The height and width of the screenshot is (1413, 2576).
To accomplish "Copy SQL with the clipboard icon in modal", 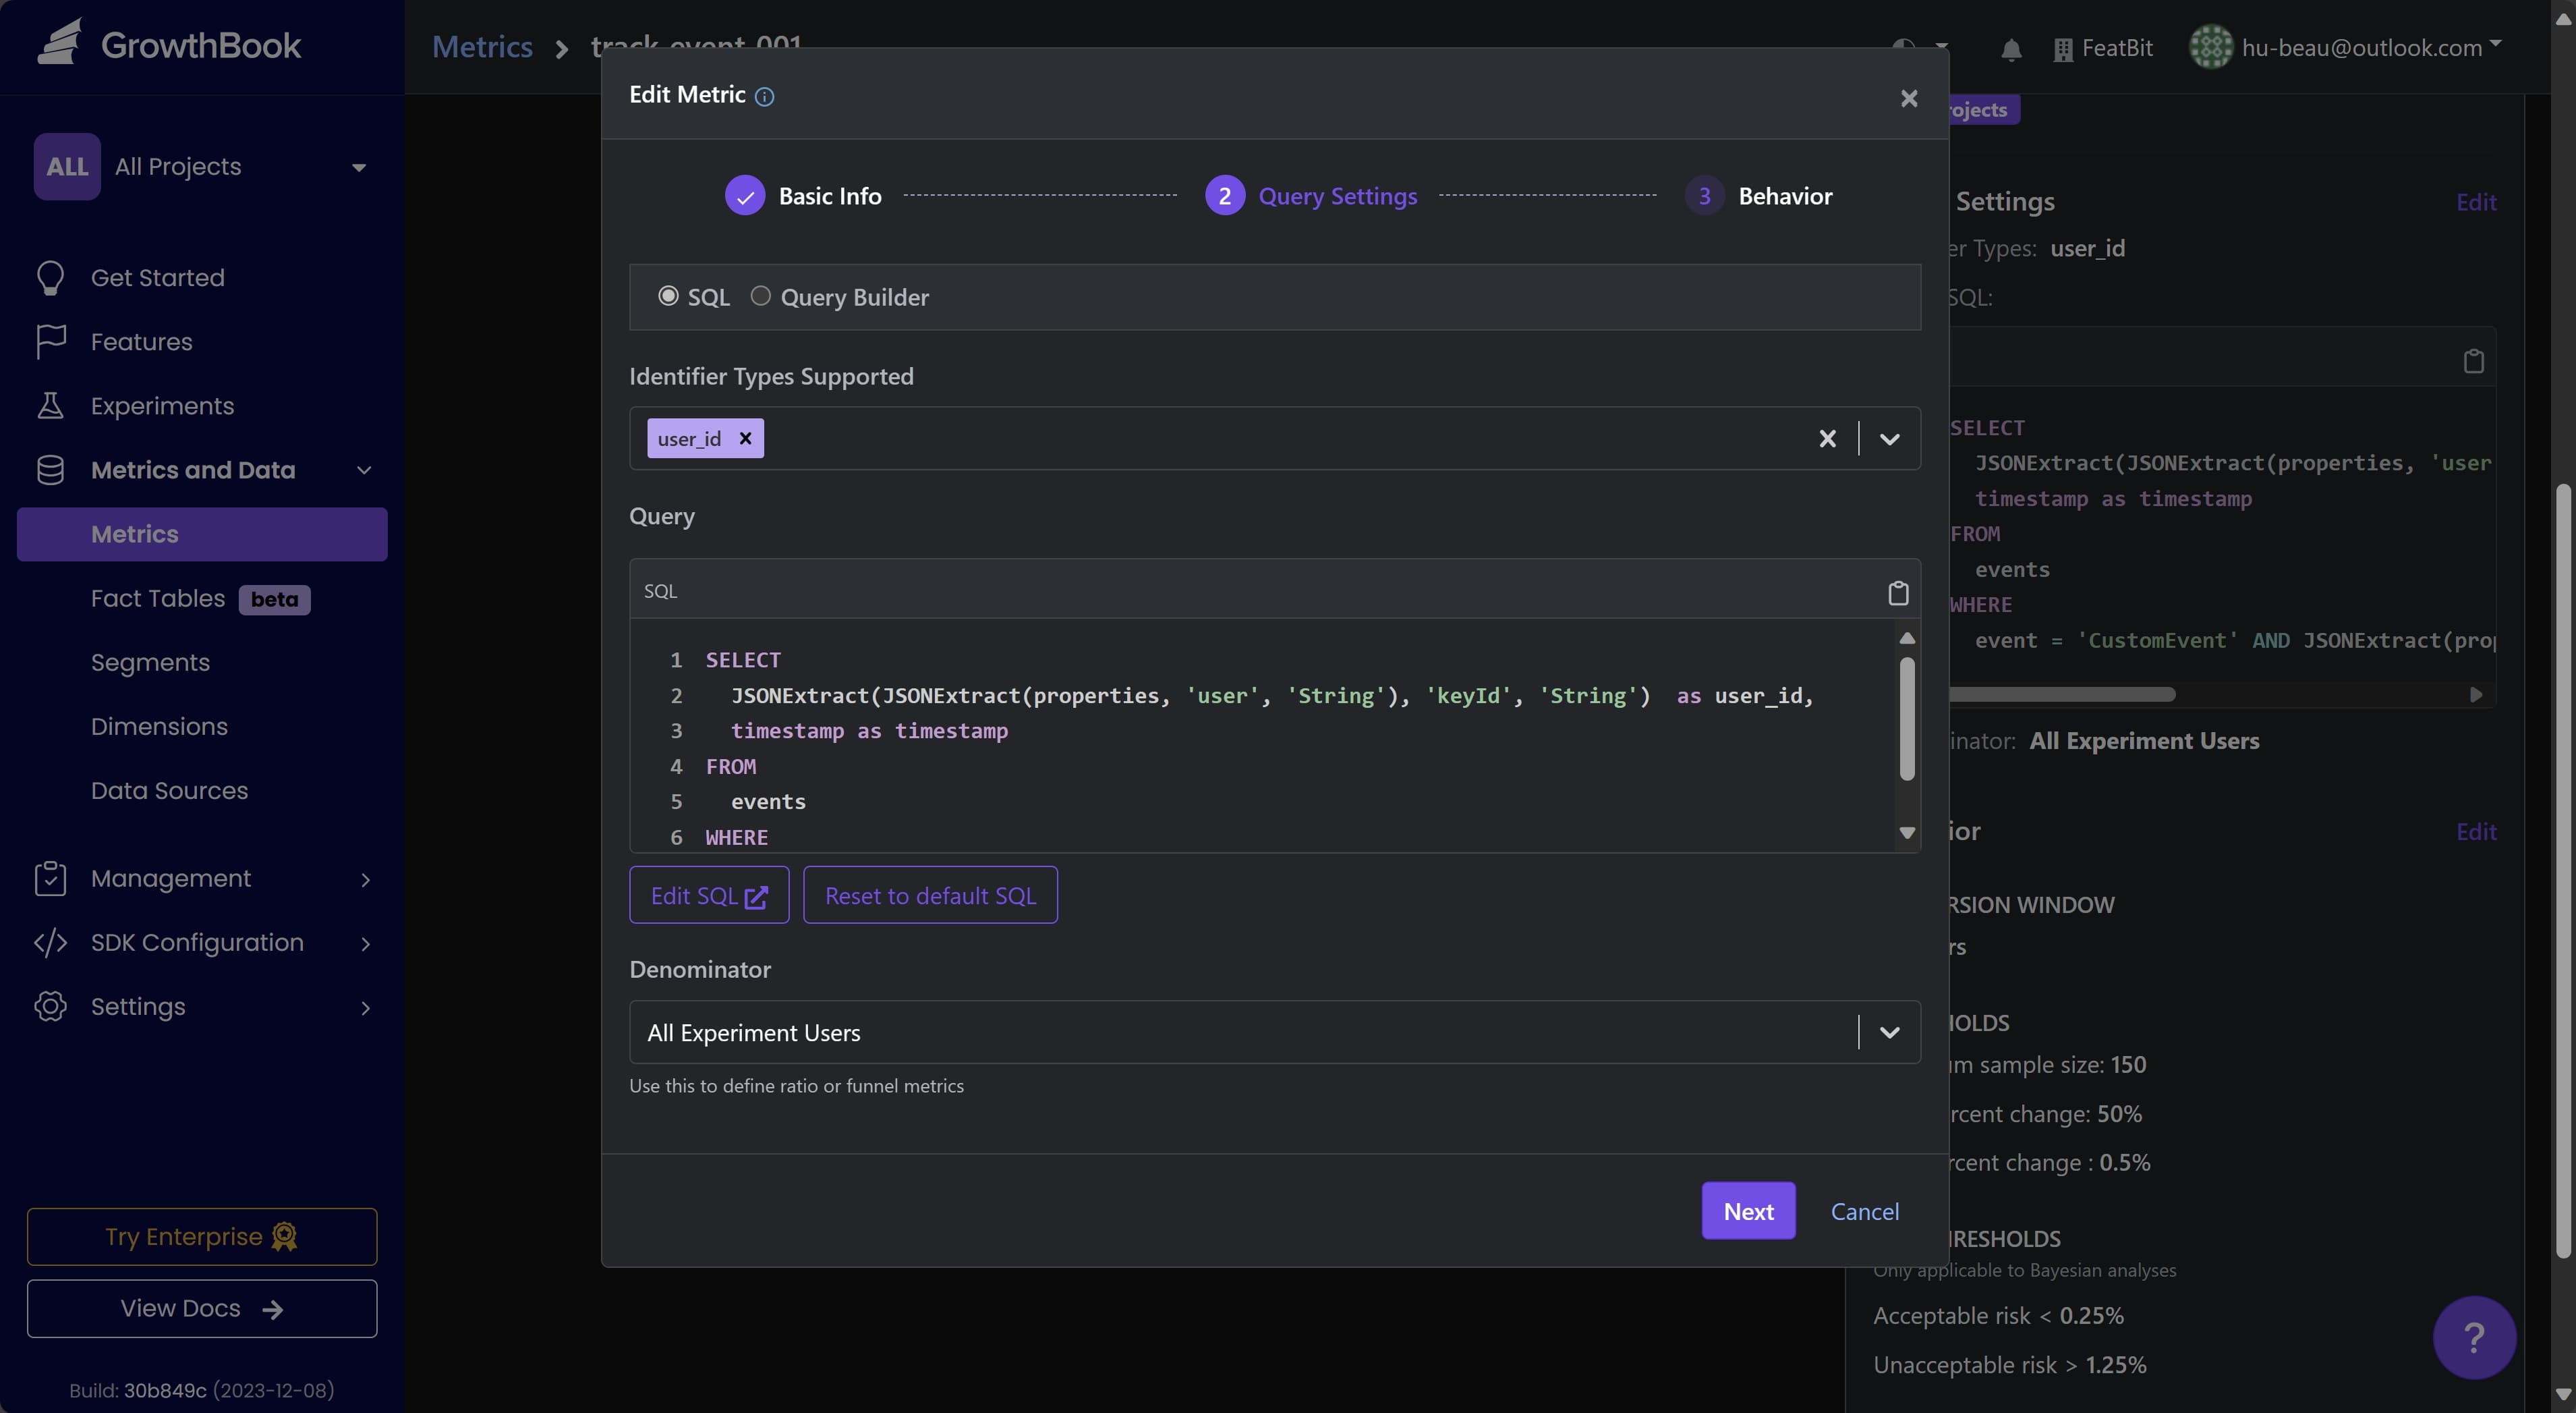I will pos(1897,592).
